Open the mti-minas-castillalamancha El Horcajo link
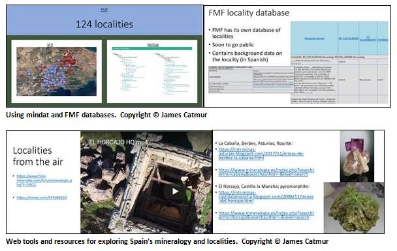 point(266,197)
